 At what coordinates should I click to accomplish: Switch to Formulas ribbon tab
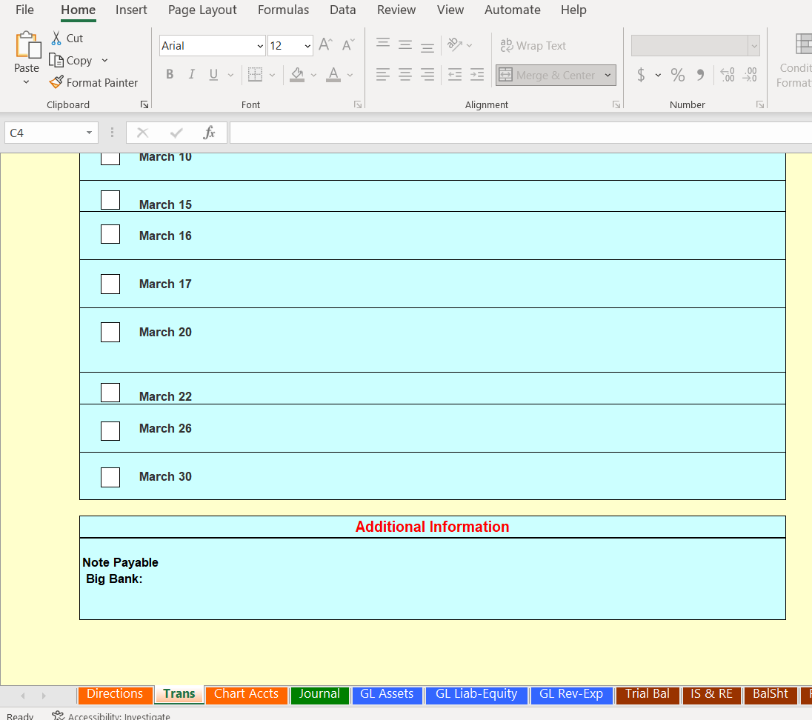[x=283, y=10]
